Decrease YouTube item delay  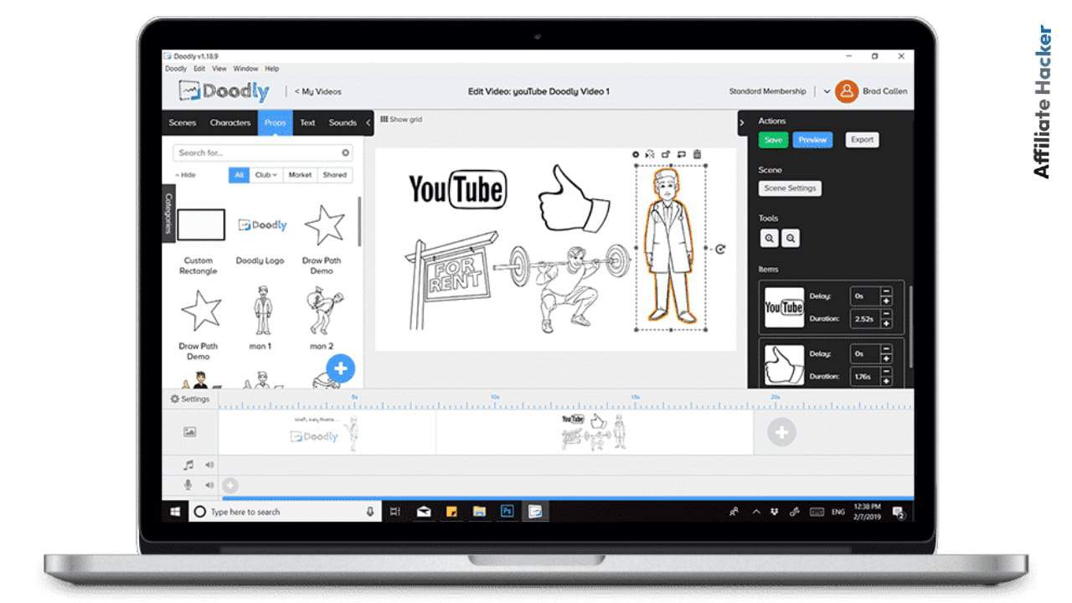point(886,291)
